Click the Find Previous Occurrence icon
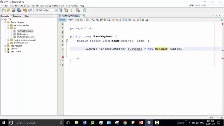 [x=97, y=20]
